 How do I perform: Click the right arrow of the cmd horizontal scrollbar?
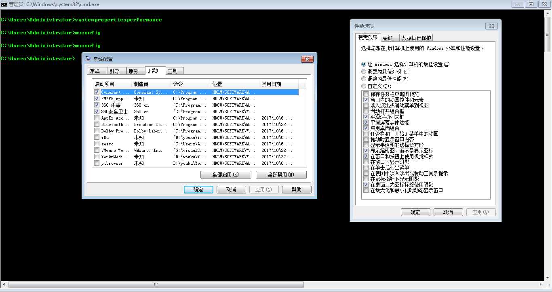541,284
